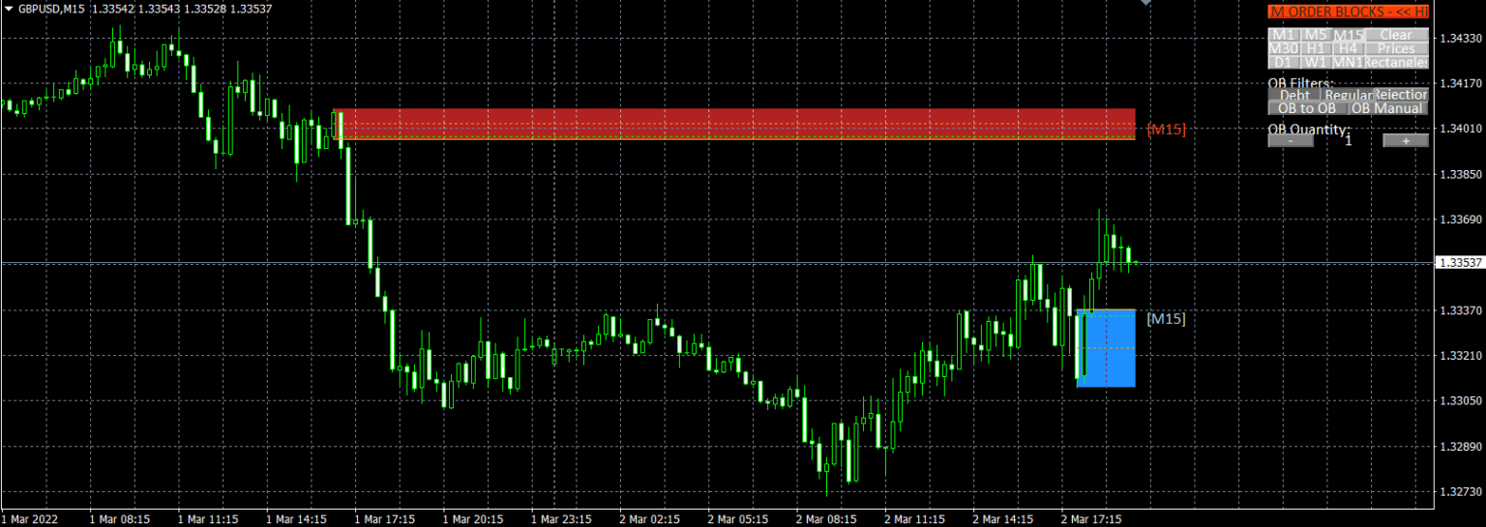1486x527 pixels.
Task: Enable the Debt order block filter
Action: (x=1294, y=95)
